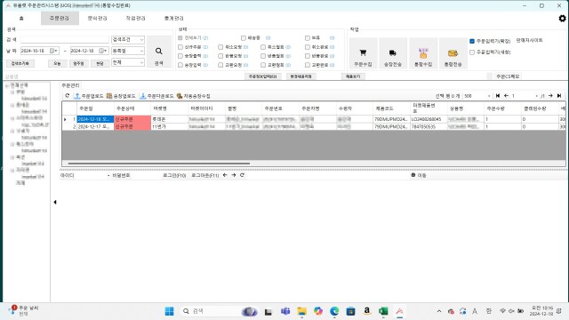Select the 주문관리 grid panel tab

pyautogui.click(x=70, y=85)
